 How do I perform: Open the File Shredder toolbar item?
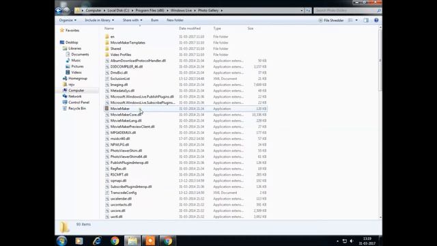[330, 20]
